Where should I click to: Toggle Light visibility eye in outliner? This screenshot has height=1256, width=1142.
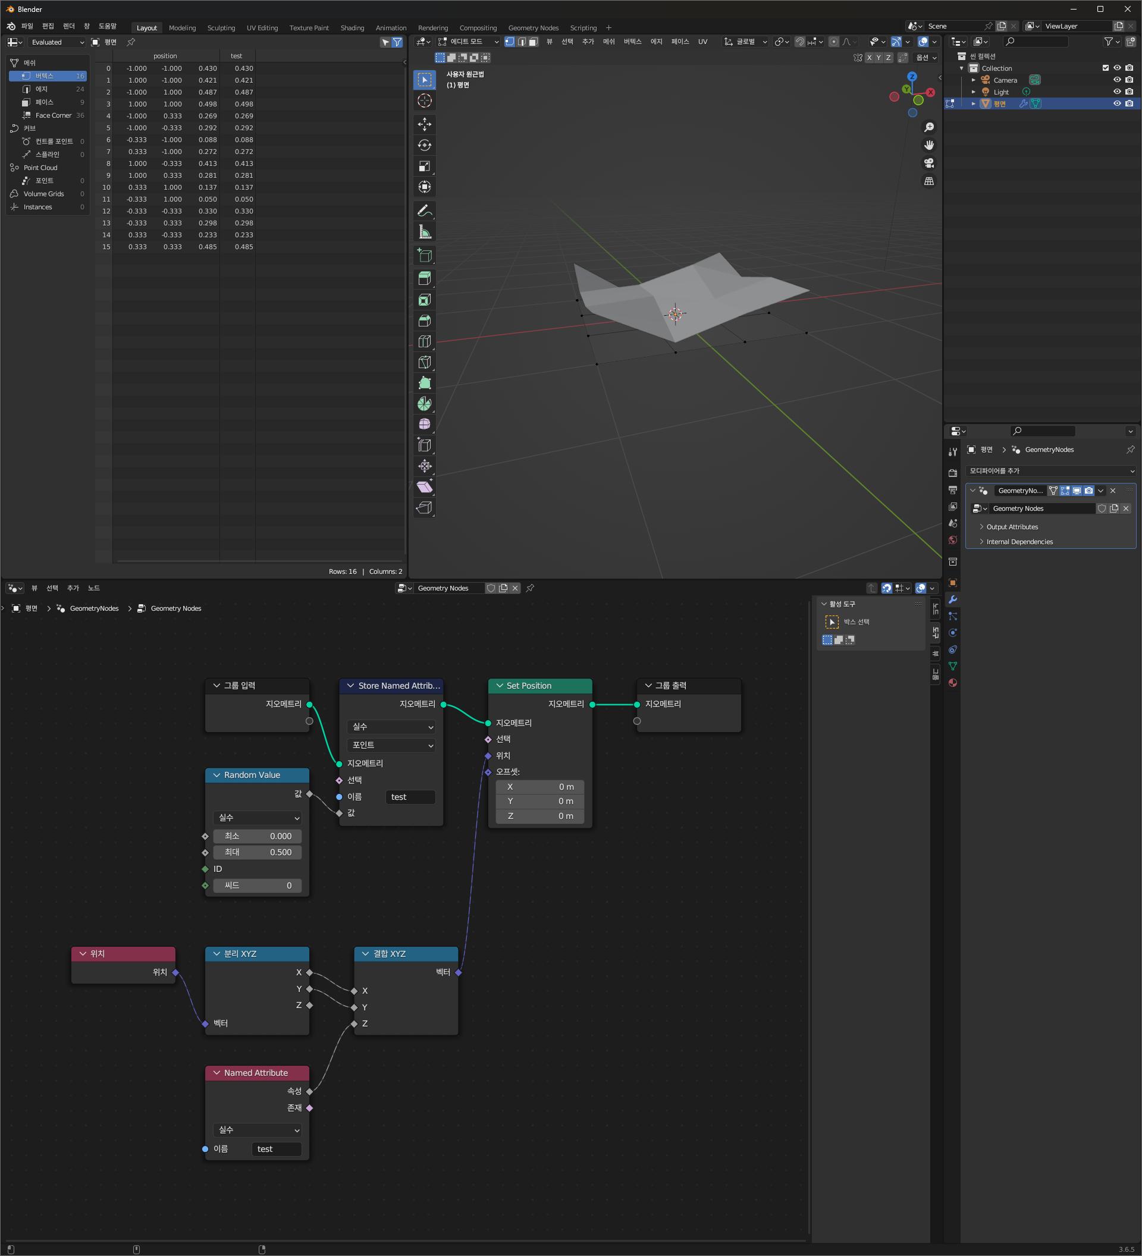click(x=1116, y=92)
